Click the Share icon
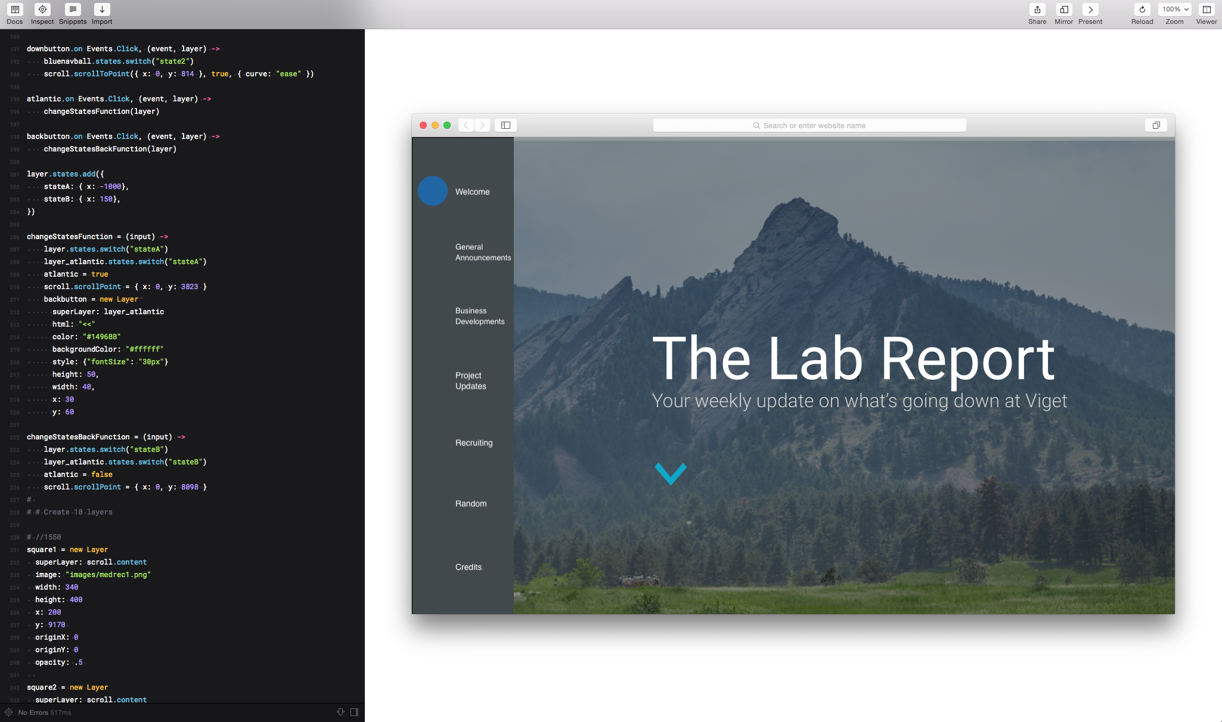The image size is (1222, 722). 1037,10
